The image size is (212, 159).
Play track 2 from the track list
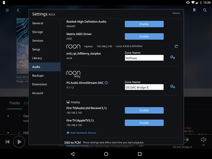tap(8, 133)
